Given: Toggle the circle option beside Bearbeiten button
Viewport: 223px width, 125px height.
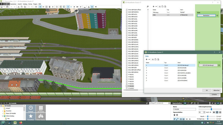Looking at the screenshot, I should coord(217,15).
